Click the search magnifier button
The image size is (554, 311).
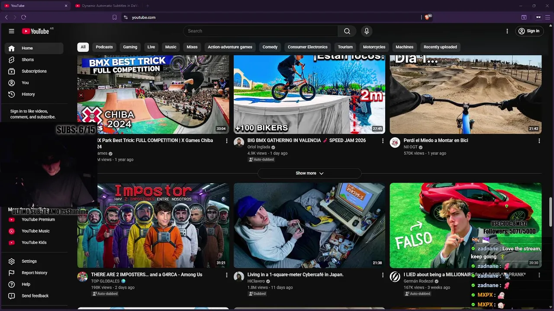tap(347, 31)
